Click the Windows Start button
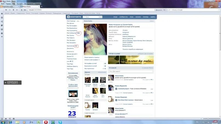Image resolution: width=221 pixels, height=124 pixels. (x=3, y=122)
